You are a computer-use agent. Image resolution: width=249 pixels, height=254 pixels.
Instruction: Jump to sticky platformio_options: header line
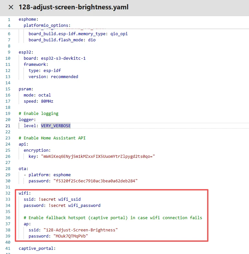tap(47, 25)
